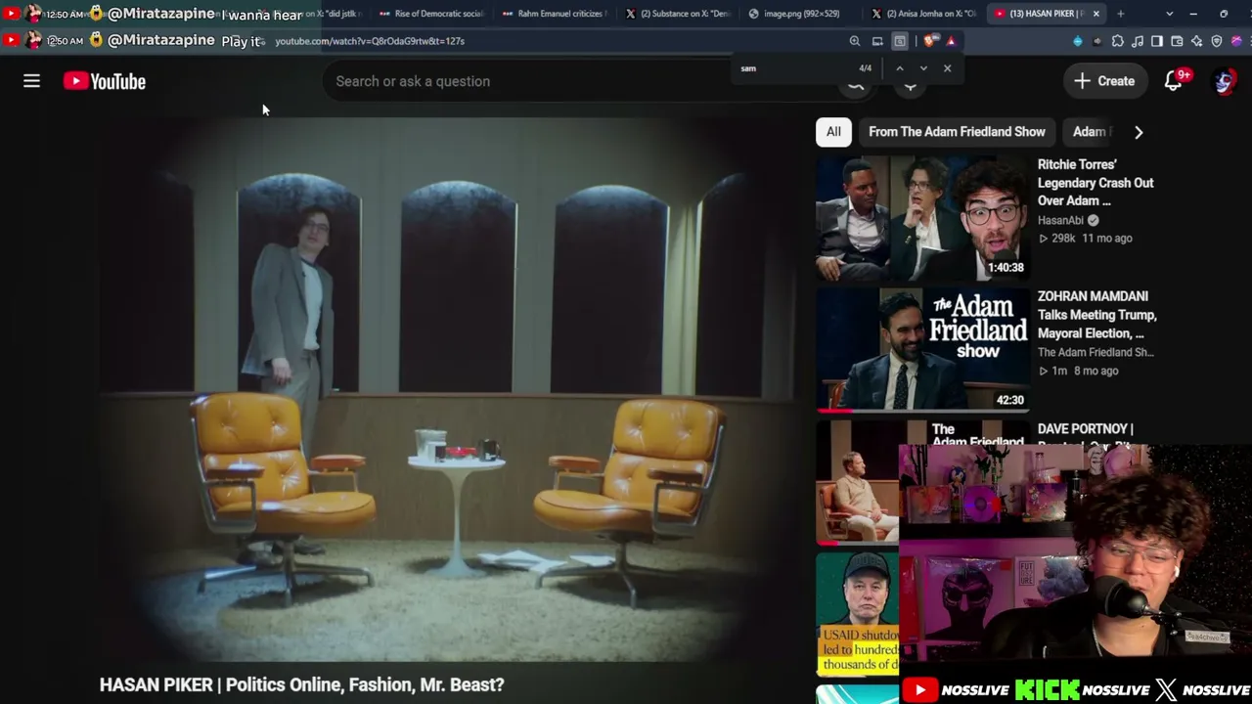1252x704 pixels.
Task: Switch to the image.png (992×529) tab
Action: (x=802, y=14)
